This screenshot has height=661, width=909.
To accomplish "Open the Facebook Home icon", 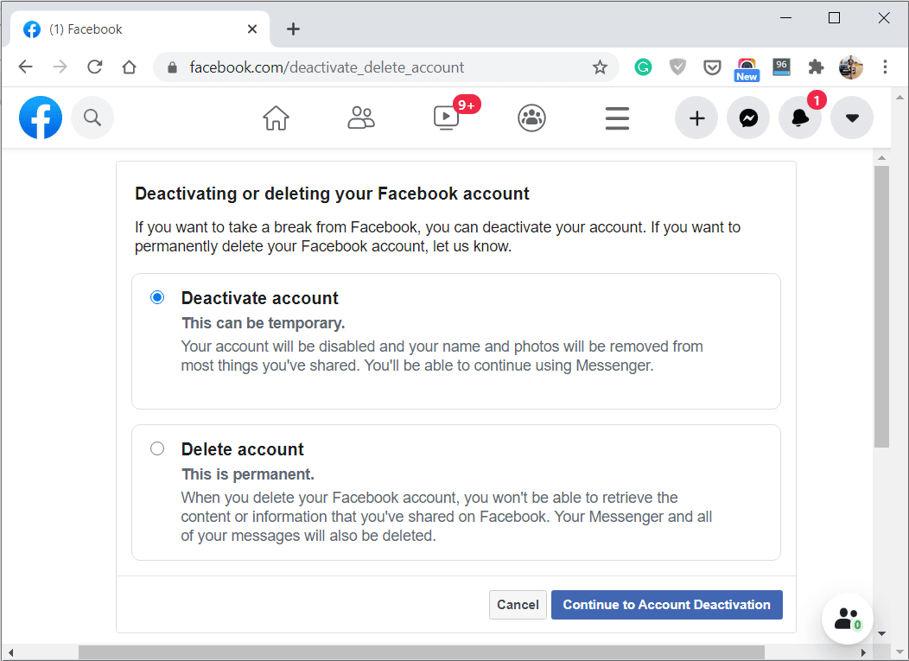I will 276,118.
